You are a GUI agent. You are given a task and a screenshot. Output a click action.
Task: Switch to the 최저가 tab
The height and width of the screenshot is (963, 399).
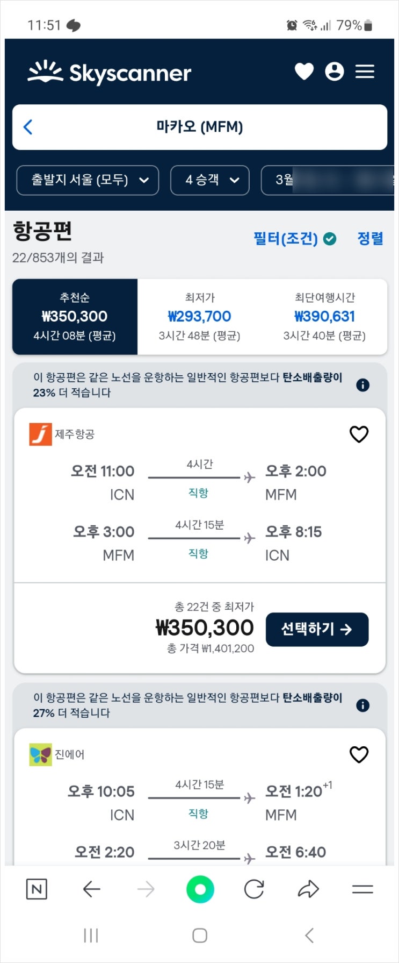click(200, 317)
